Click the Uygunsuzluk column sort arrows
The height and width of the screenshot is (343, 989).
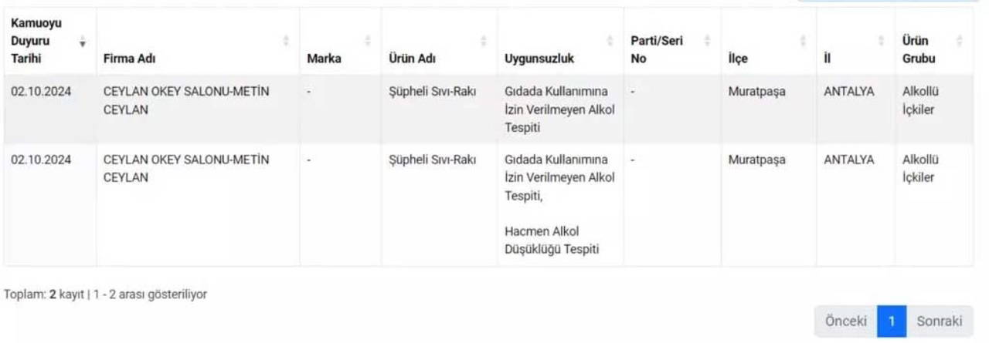pos(610,41)
